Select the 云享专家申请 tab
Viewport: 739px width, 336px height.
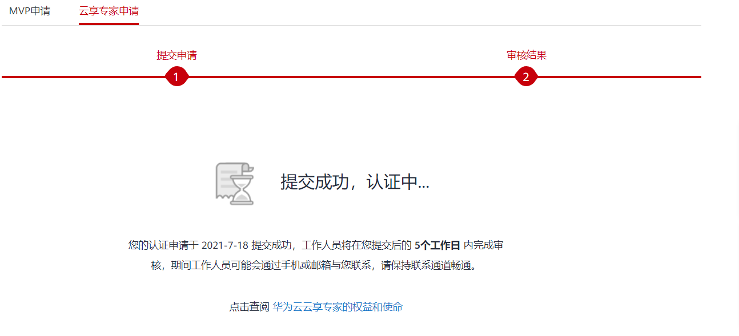[x=109, y=11]
